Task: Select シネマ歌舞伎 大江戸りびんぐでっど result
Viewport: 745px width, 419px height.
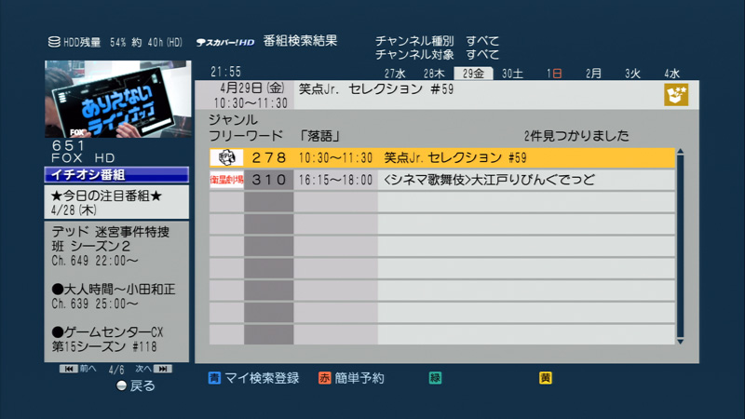Action: [441, 180]
